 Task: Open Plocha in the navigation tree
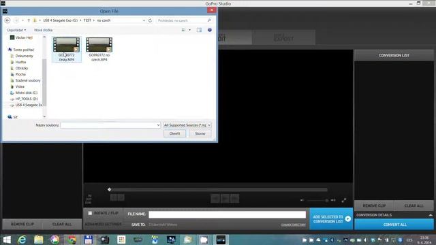coord(20,74)
